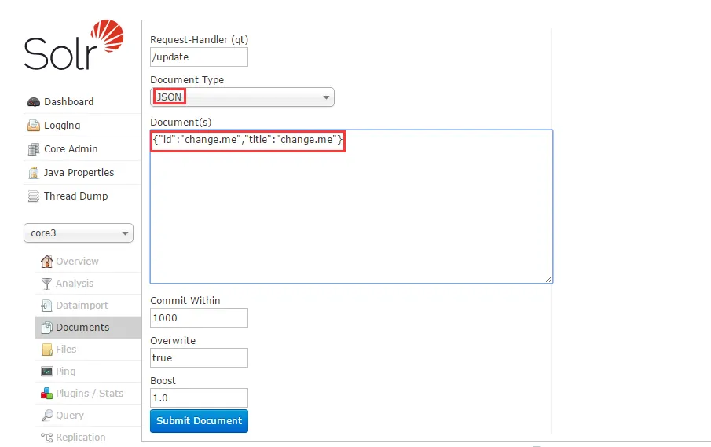This screenshot has height=447, width=711.
Task: Click the Boost 1.0 field
Action: pos(199,398)
